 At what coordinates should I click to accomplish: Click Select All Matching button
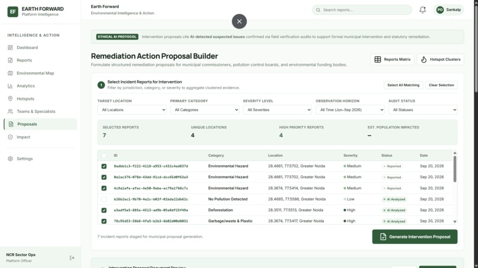(403, 85)
